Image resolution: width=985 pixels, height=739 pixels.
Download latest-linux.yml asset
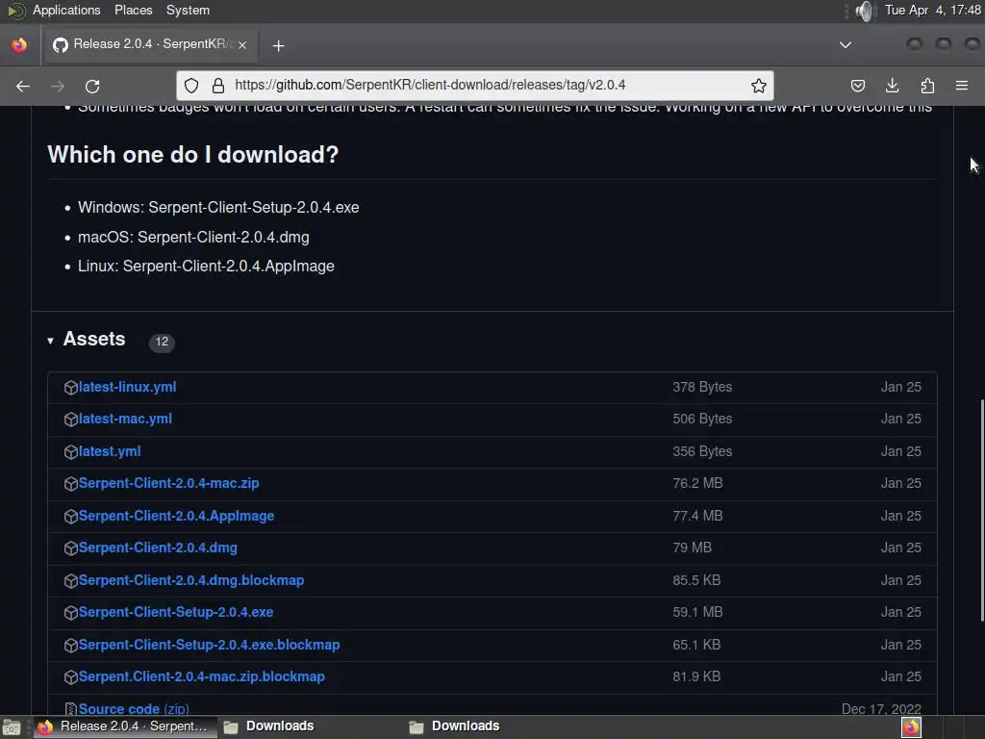[x=128, y=387]
